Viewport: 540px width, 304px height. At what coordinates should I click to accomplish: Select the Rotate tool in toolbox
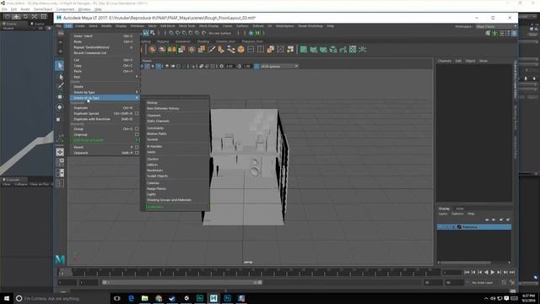click(x=60, y=107)
